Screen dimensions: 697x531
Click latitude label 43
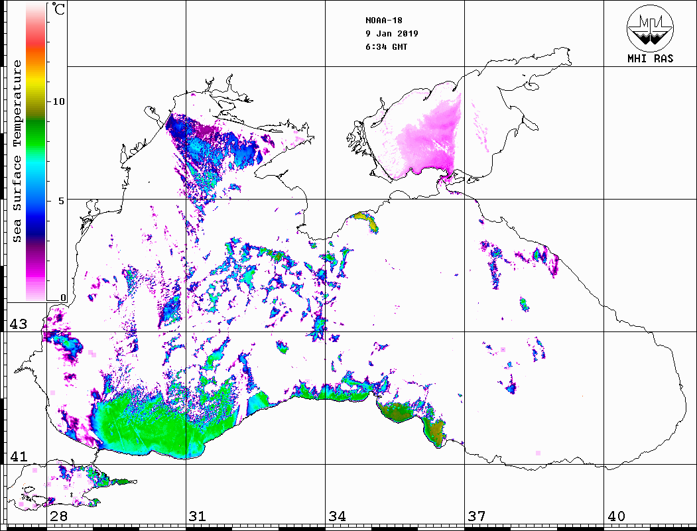pyautogui.click(x=18, y=324)
